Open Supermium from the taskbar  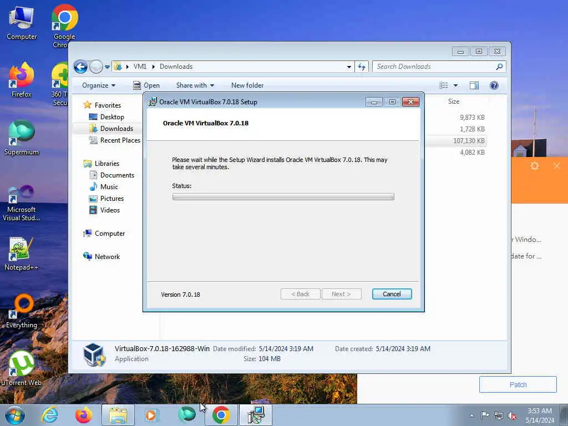pos(186,415)
